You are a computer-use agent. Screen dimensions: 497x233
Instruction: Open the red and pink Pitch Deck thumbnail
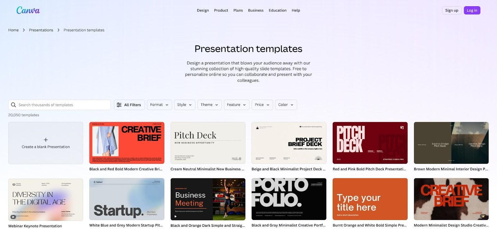[x=370, y=143]
